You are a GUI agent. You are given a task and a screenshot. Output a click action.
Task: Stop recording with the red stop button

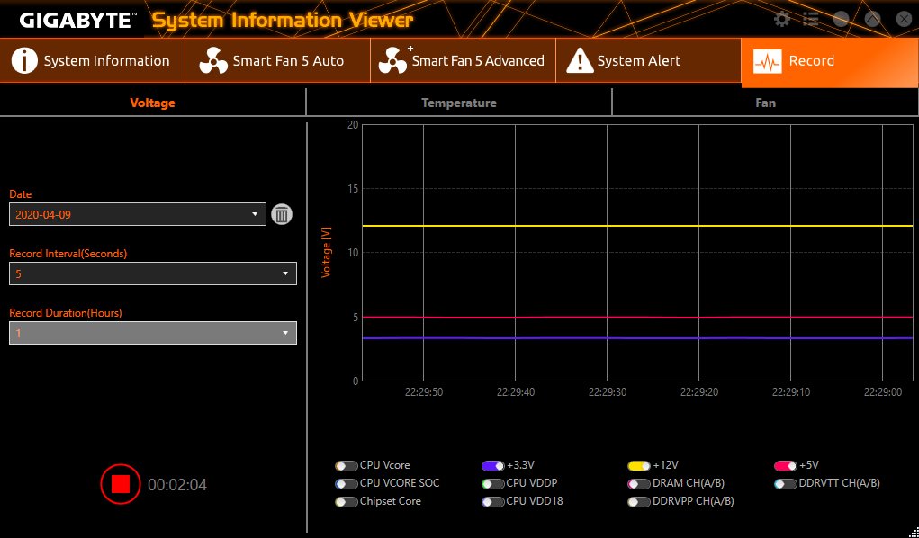click(x=121, y=484)
